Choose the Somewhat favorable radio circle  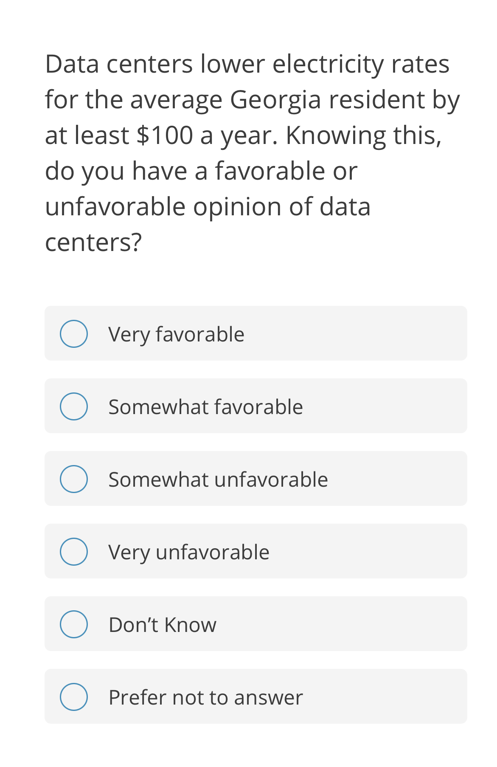pos(74,406)
